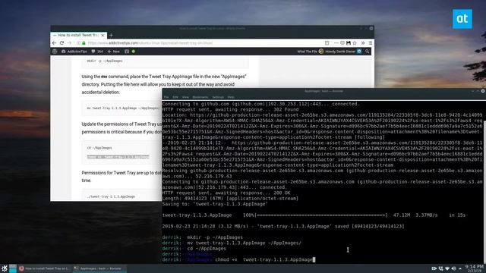
Task: Open volume control in system tray
Action: [x=454, y=268]
